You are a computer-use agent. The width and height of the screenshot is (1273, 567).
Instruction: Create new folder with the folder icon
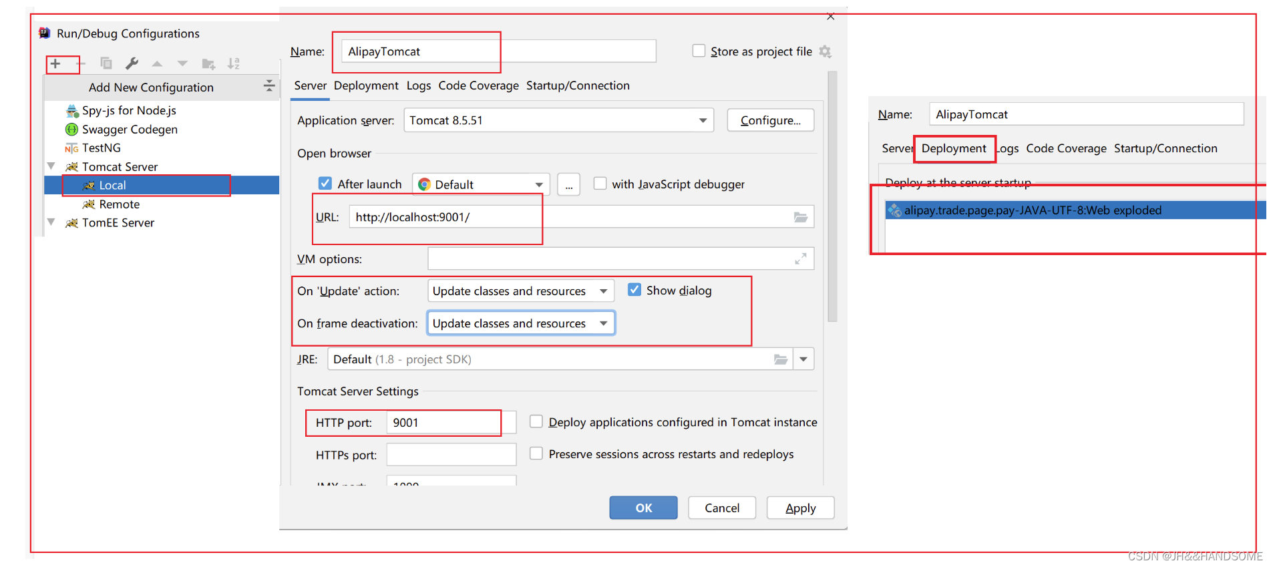coord(208,64)
